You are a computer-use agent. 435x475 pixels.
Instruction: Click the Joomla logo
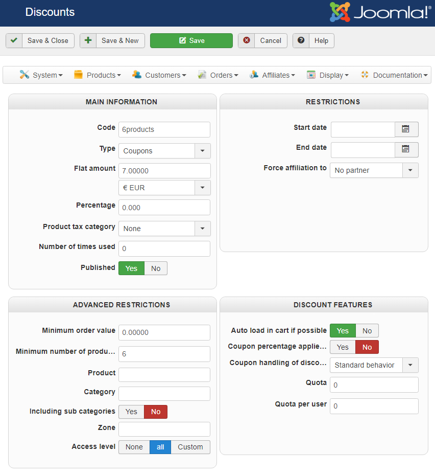click(380, 12)
